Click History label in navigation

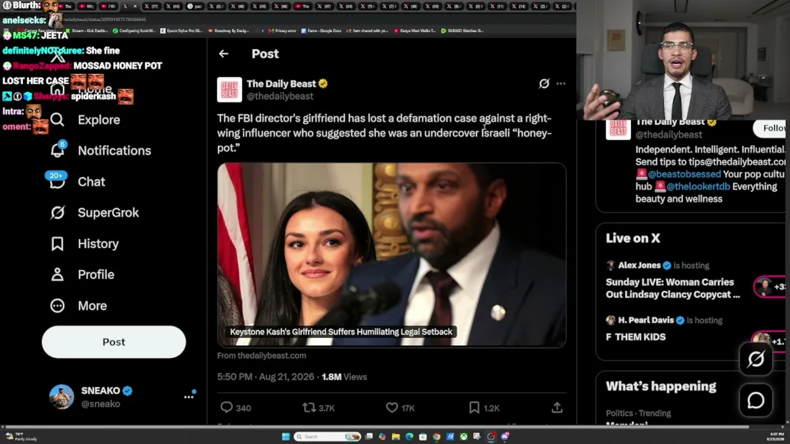pos(98,244)
